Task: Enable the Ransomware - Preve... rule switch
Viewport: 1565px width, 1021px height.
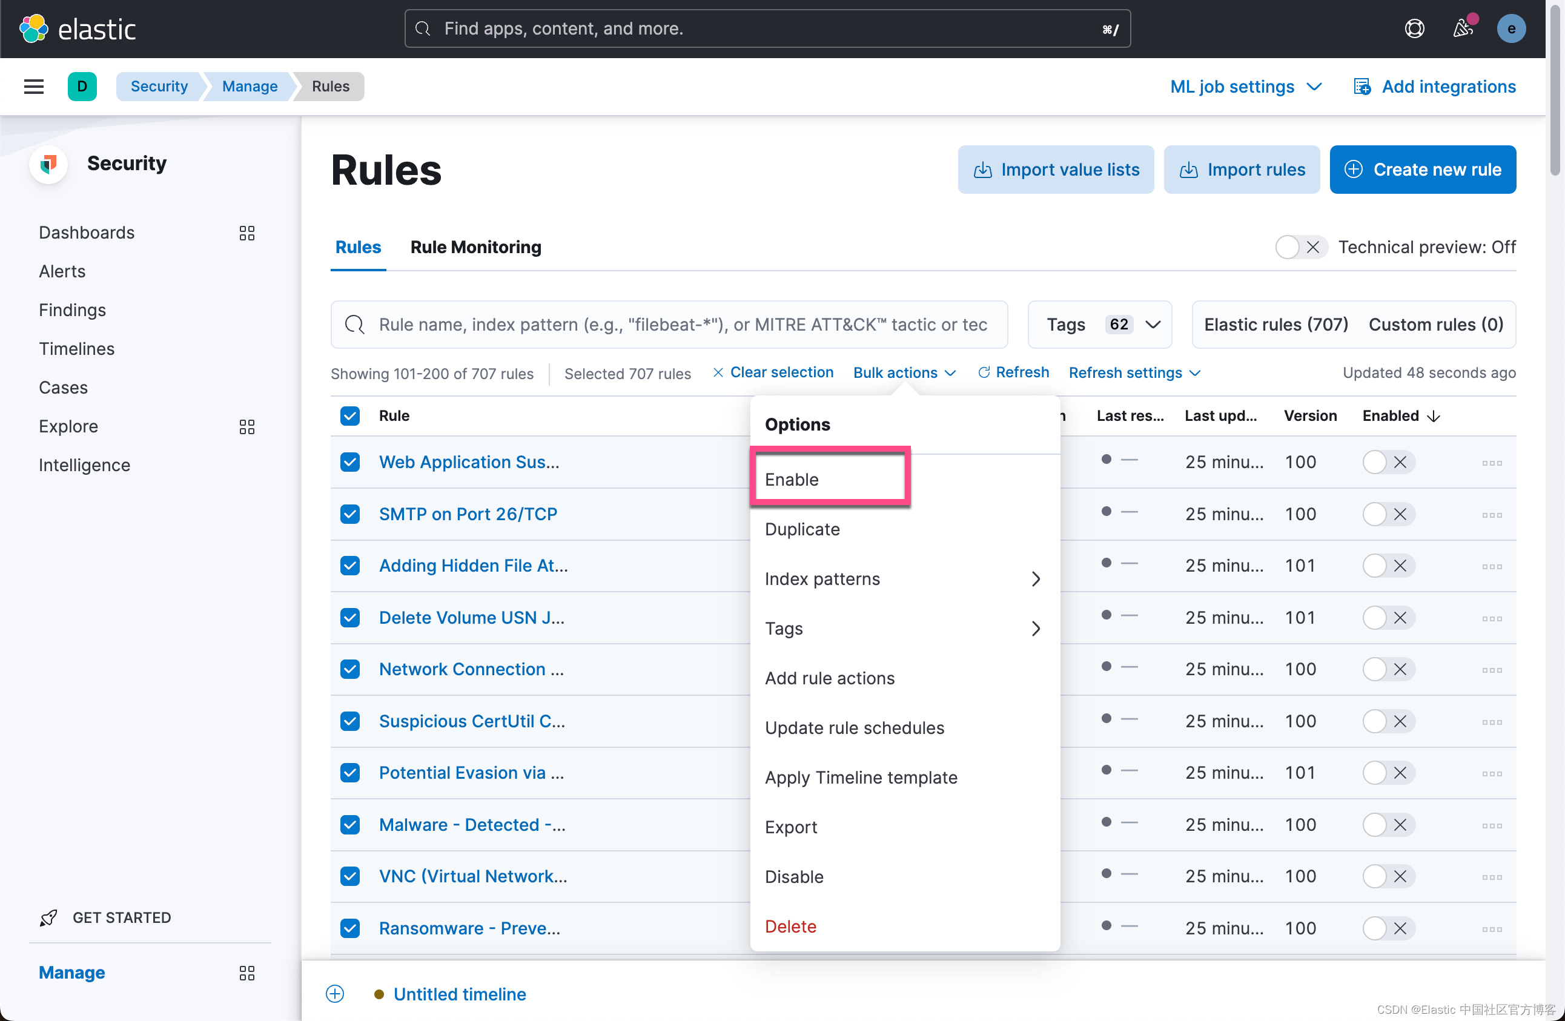Action: tap(1388, 928)
